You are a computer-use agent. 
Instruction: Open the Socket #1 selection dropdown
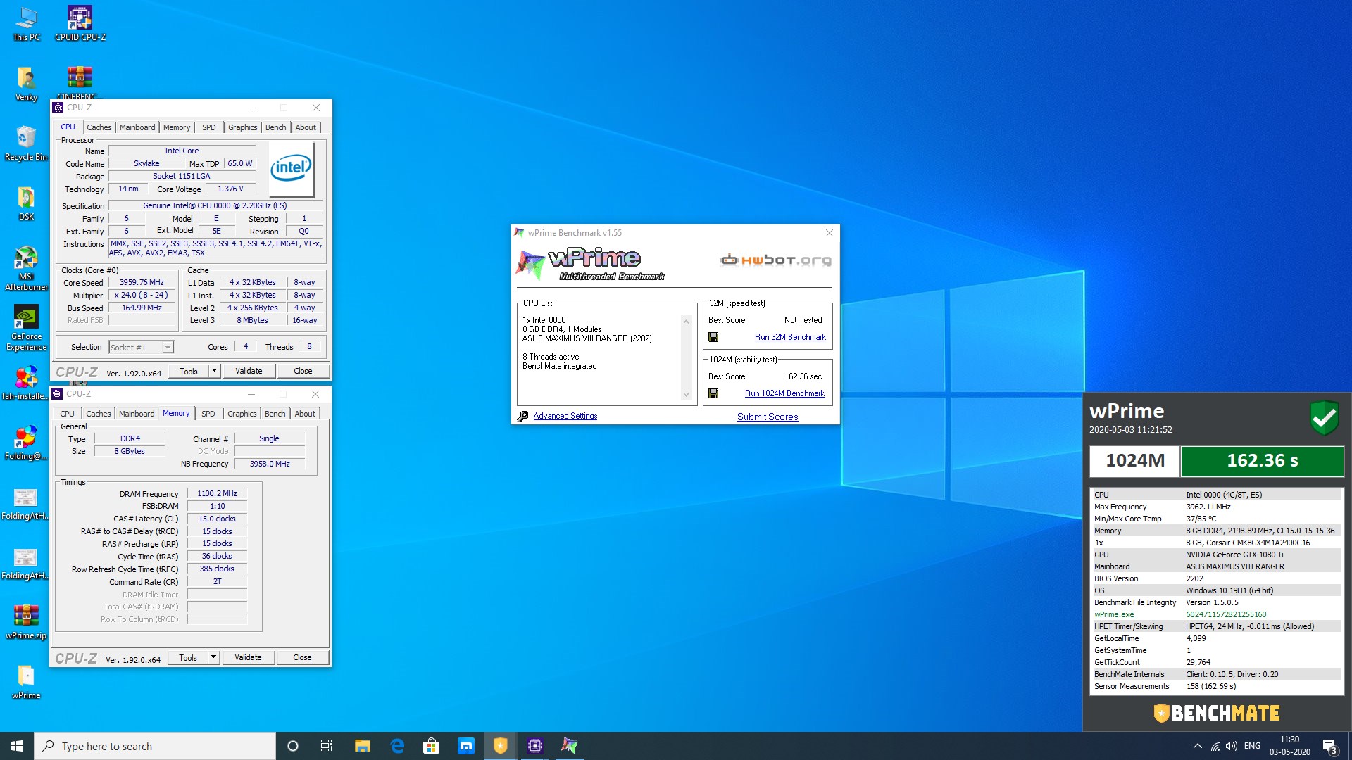tap(141, 347)
